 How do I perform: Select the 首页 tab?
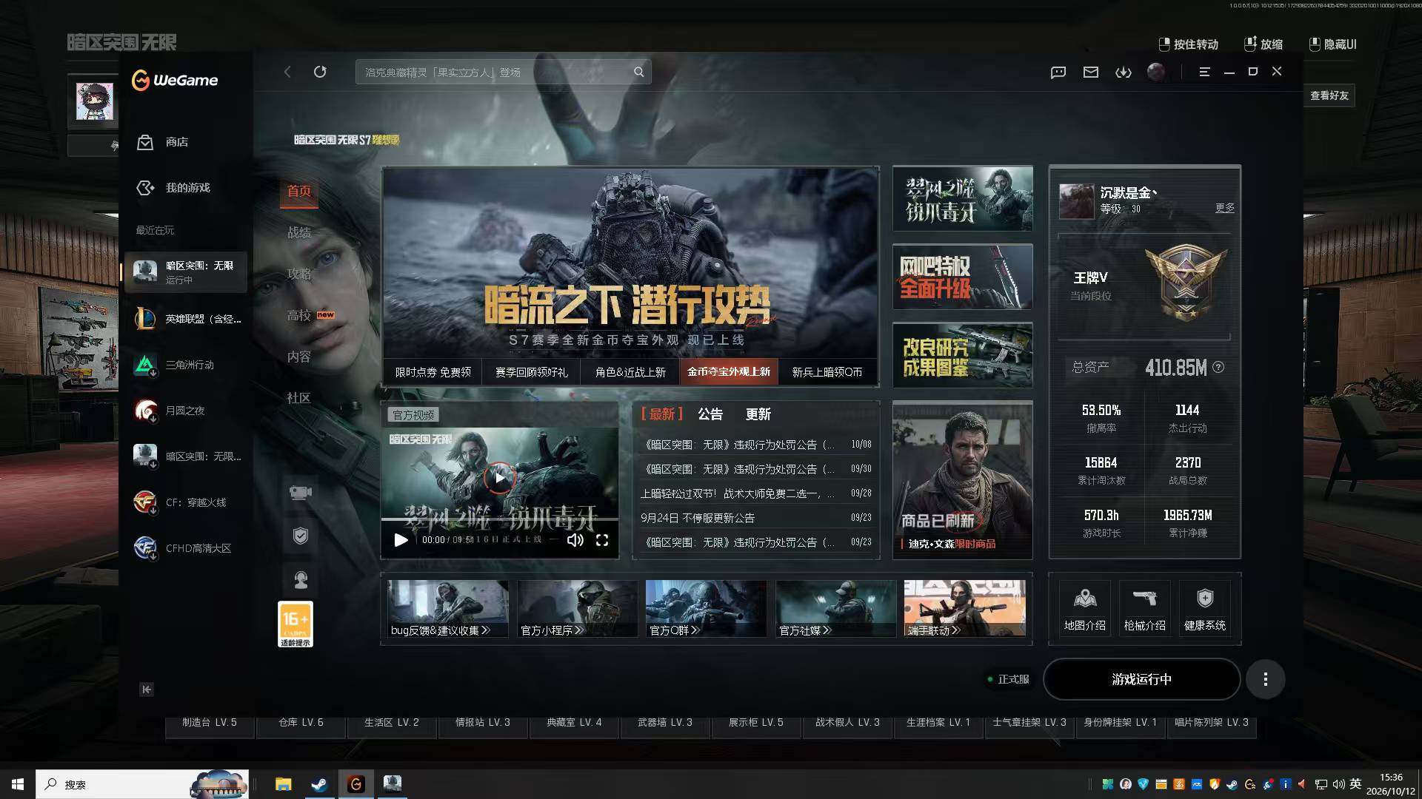point(299,191)
